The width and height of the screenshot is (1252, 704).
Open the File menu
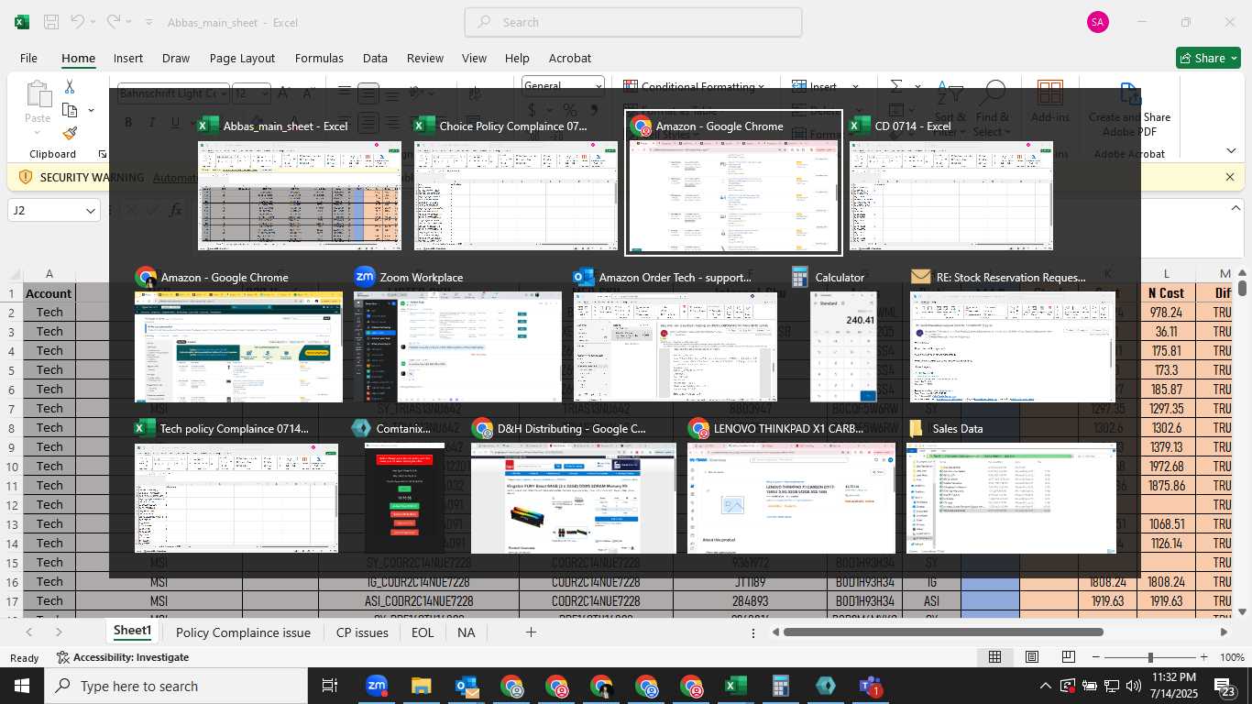28,58
